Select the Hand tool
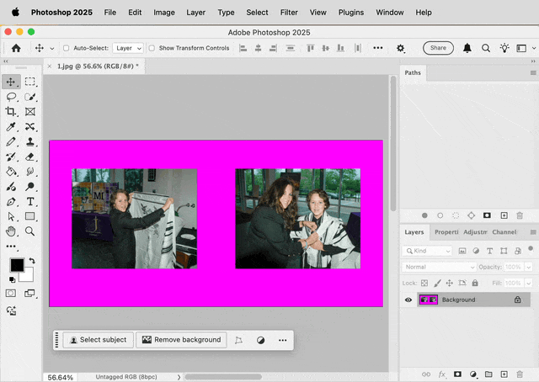539x382 pixels. (x=11, y=231)
